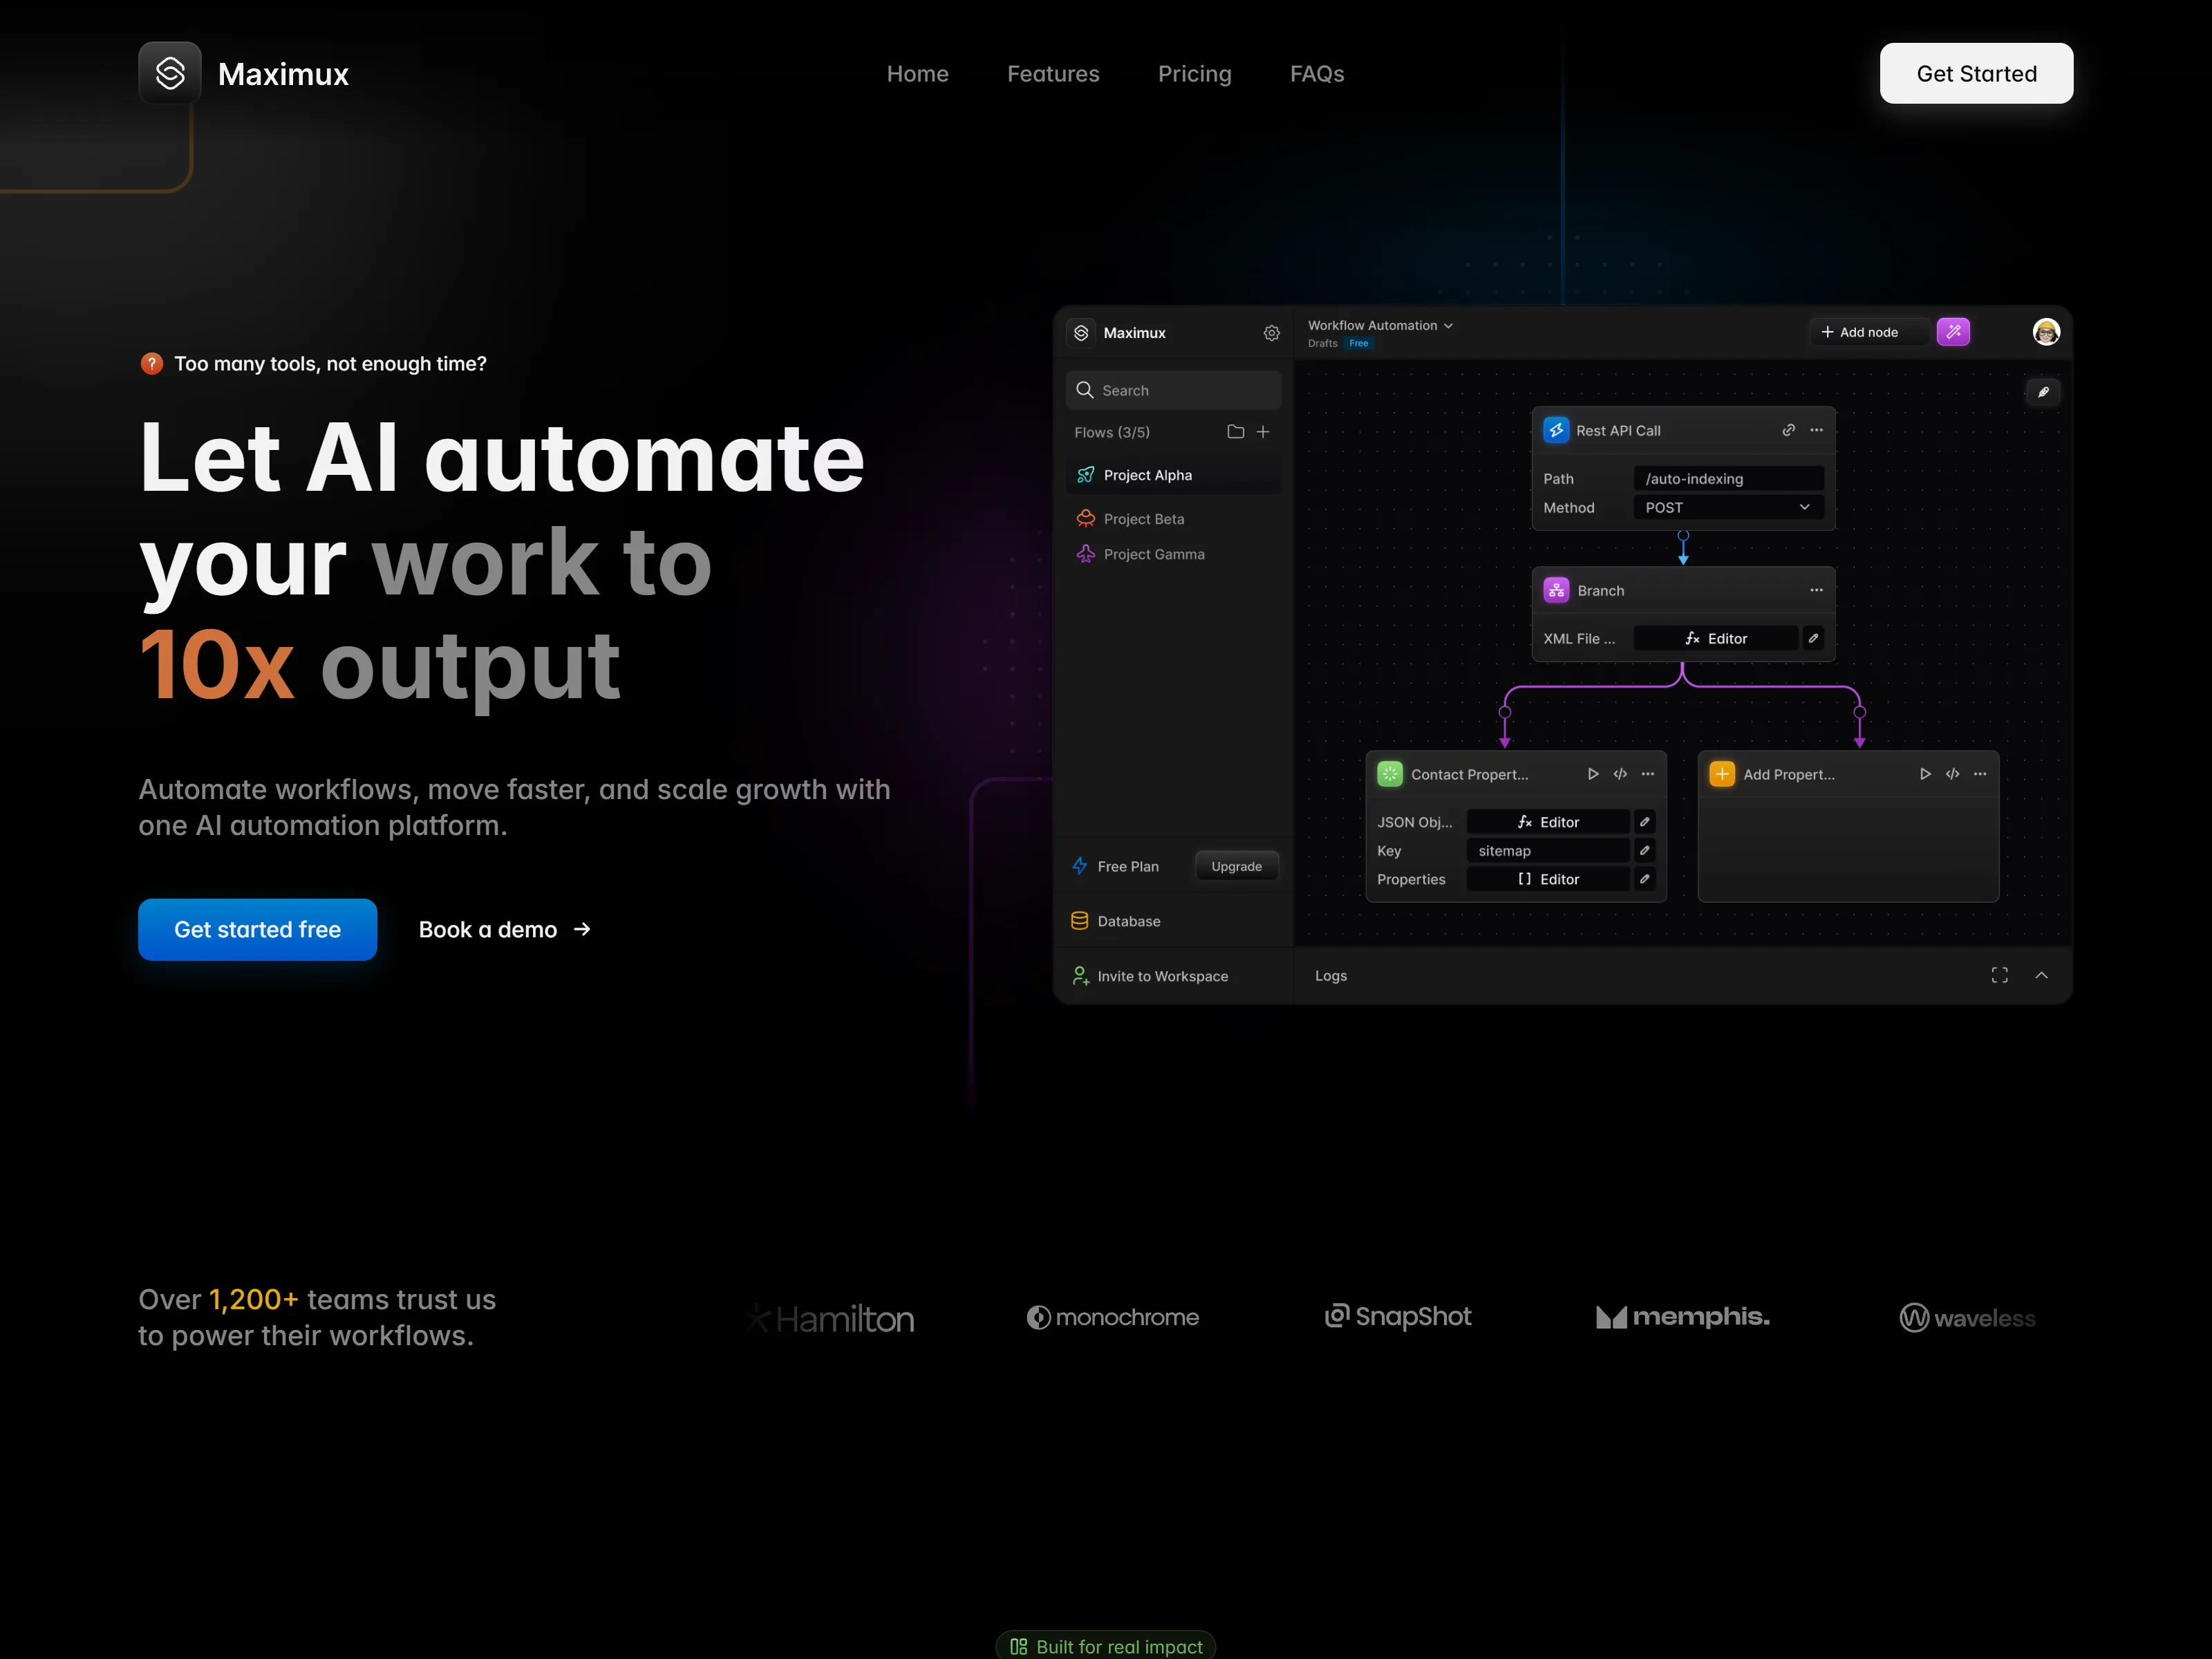The height and width of the screenshot is (1659, 2212).
Task: Click the Drafts label under workflow title
Action: point(1322,344)
